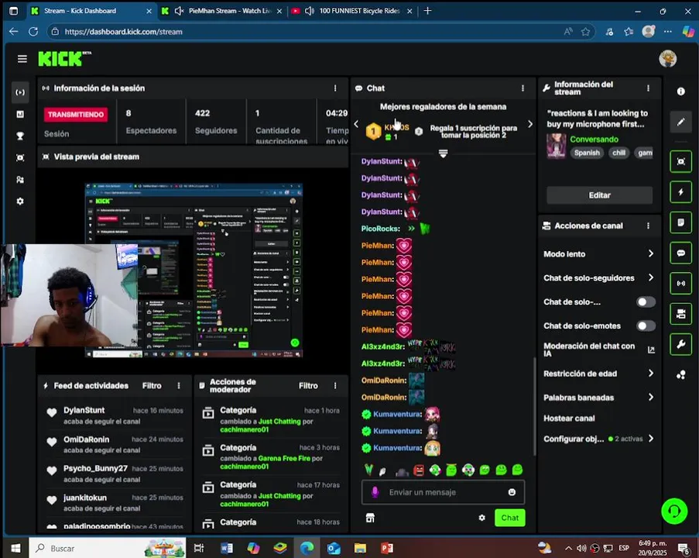Open the settings gear in left sidebar

pos(20,201)
